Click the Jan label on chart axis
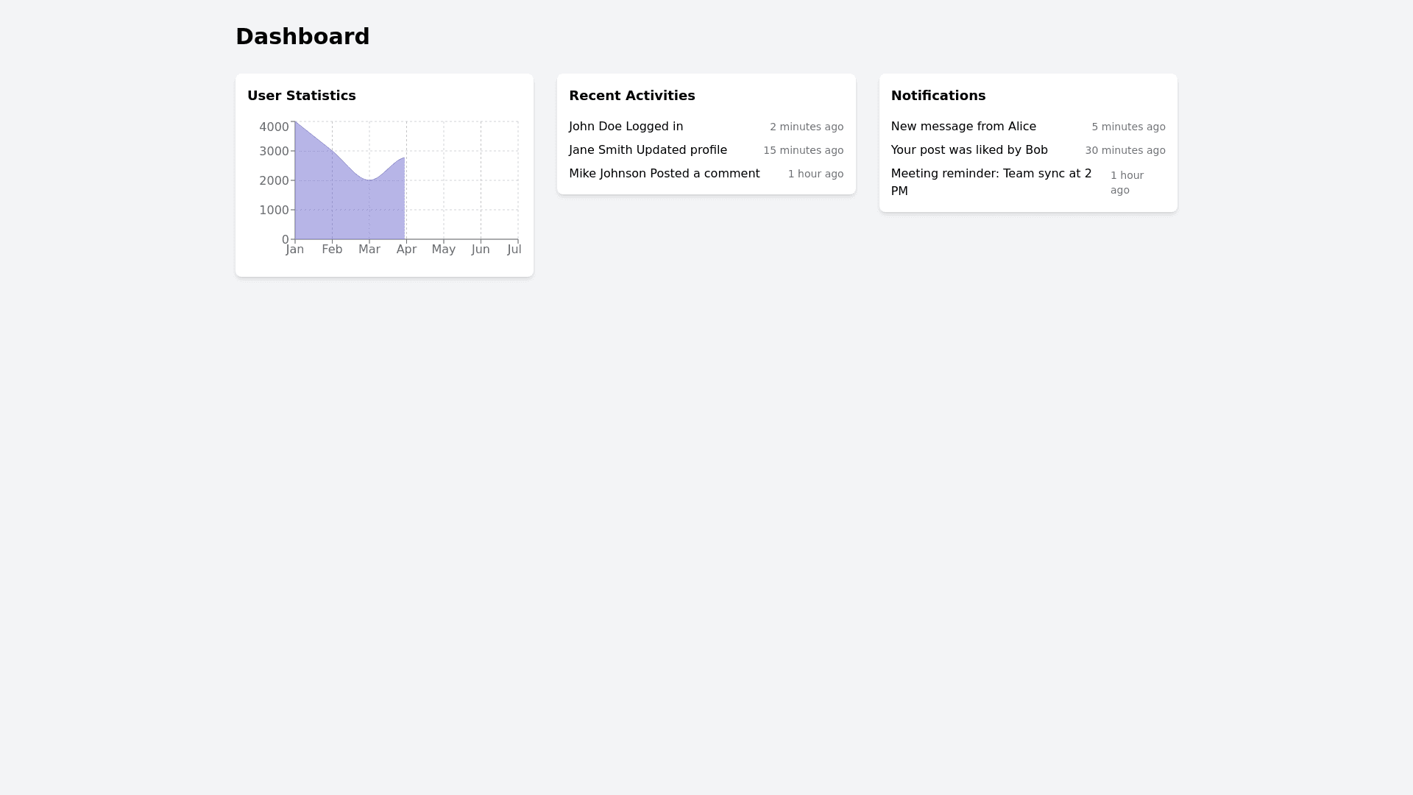The image size is (1413, 795). (x=294, y=250)
